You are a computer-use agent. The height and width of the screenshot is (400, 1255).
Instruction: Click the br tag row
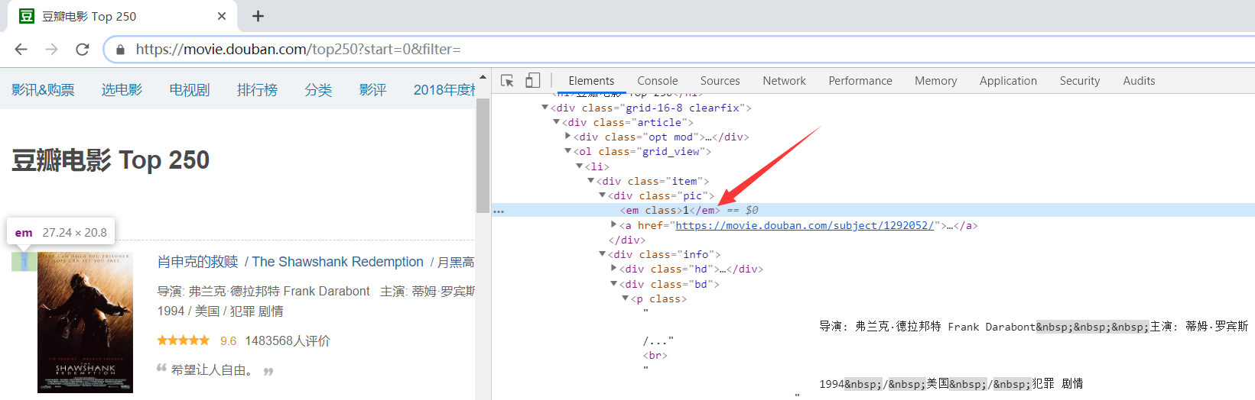(655, 355)
